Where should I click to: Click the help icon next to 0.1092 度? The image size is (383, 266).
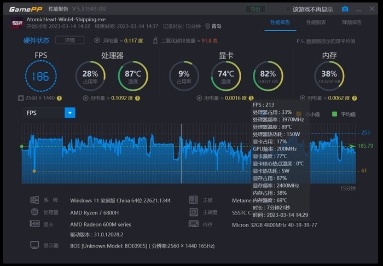point(137,98)
